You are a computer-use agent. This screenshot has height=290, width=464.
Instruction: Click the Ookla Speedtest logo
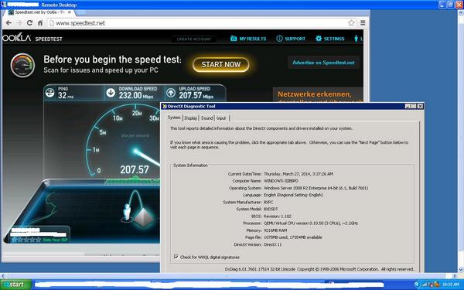pos(32,38)
